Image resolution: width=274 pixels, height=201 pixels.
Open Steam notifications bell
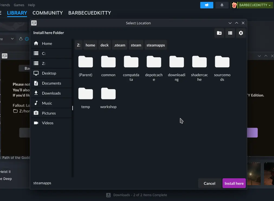(222, 5)
